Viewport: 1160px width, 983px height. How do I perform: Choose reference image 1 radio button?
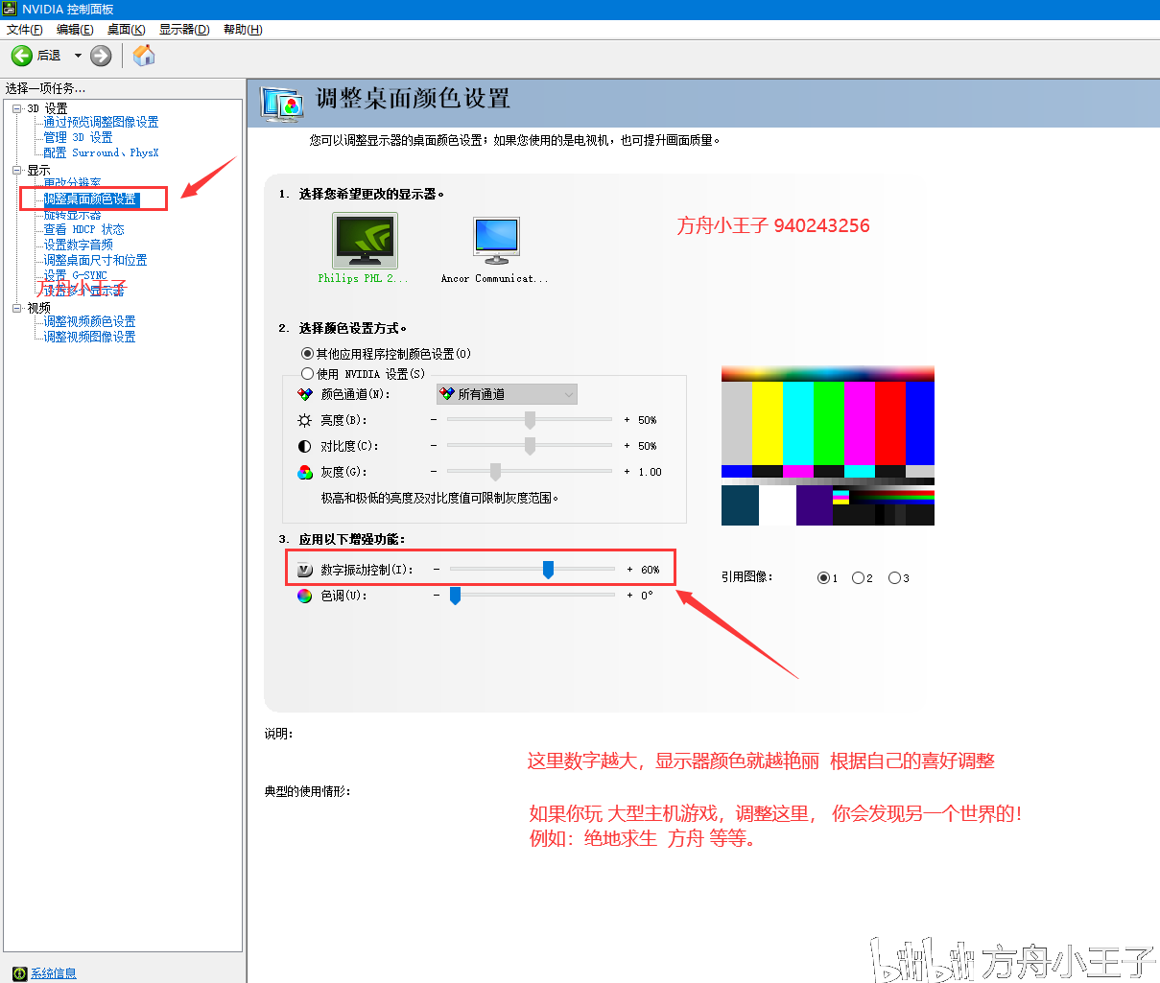823,577
